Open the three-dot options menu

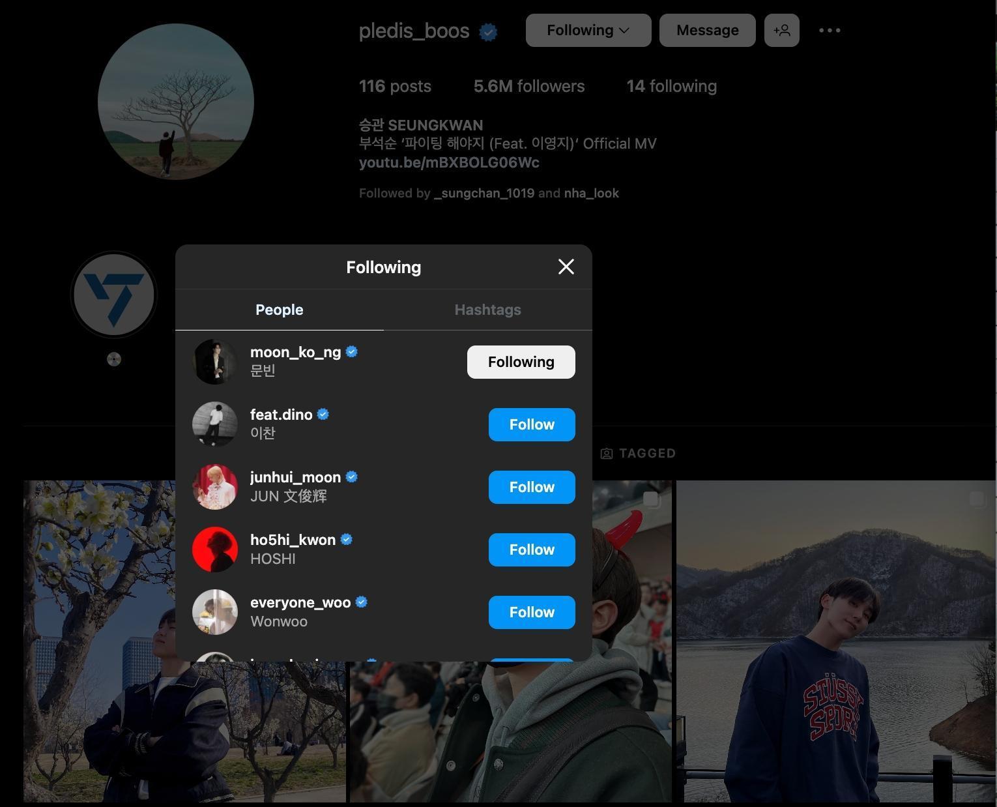830,30
